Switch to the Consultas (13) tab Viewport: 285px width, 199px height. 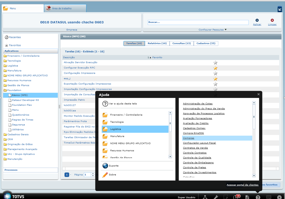(x=182, y=43)
